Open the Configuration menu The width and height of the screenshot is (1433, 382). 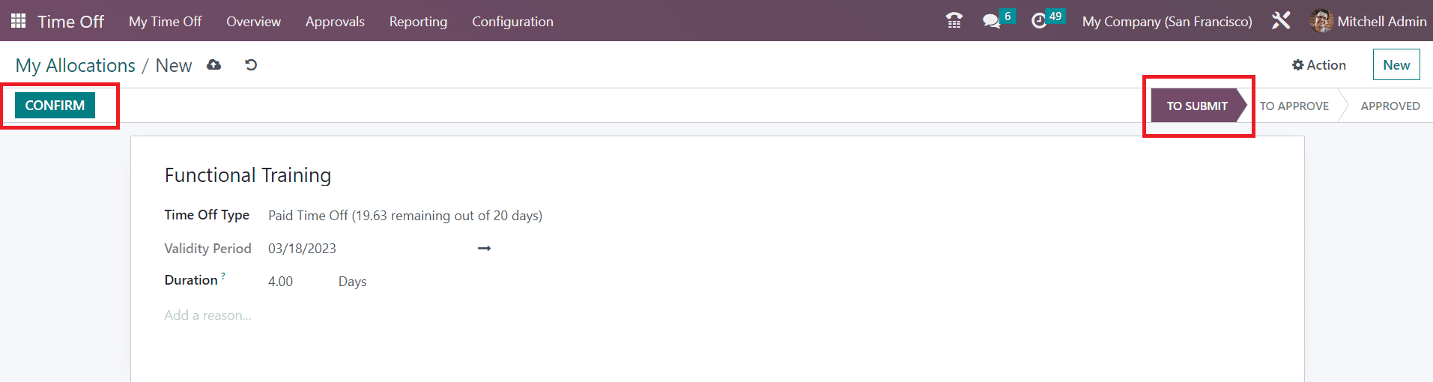[512, 22]
